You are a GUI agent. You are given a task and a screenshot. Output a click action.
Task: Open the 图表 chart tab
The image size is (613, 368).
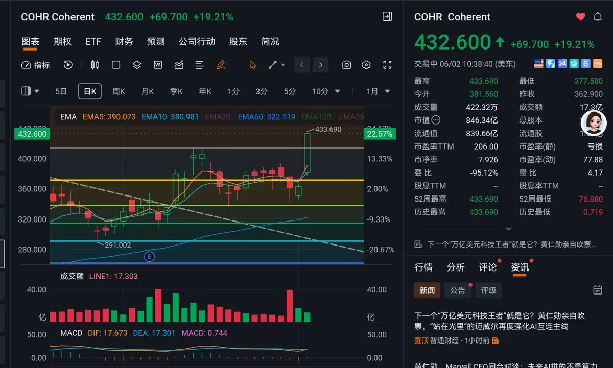click(30, 42)
